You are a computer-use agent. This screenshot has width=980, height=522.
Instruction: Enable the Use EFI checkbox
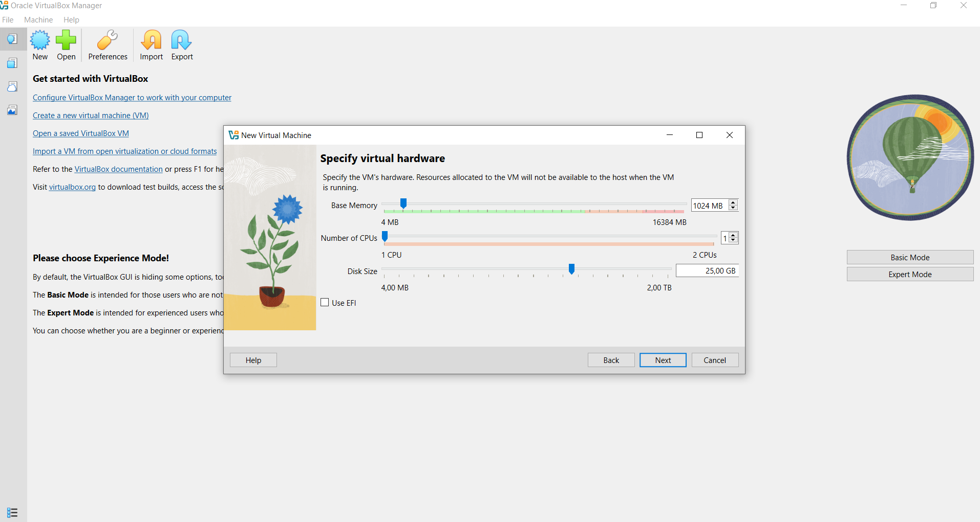pyautogui.click(x=325, y=302)
